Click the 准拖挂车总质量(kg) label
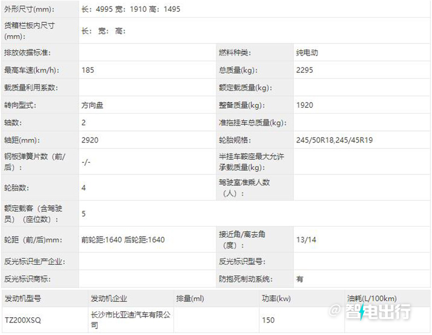Viewport: 432px width, 335px height. (252, 122)
